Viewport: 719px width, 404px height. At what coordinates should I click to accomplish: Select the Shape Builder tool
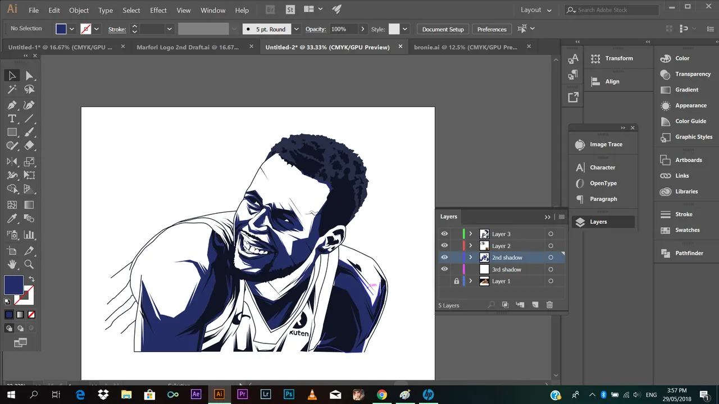tap(12, 189)
